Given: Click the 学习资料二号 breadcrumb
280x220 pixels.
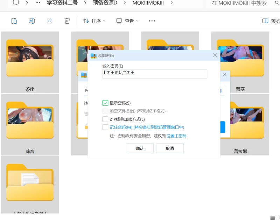Looking at the screenshot, I should pyautogui.click(x=62, y=3).
